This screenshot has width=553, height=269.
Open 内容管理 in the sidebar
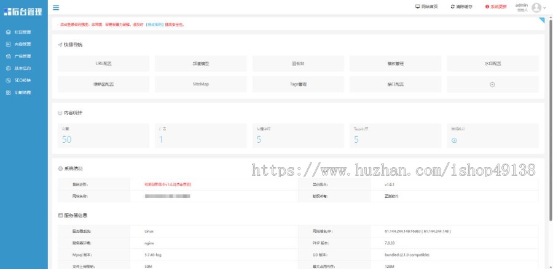(x=23, y=44)
